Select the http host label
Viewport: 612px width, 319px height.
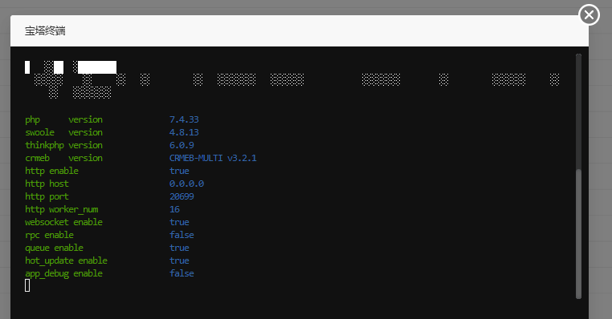pos(47,184)
